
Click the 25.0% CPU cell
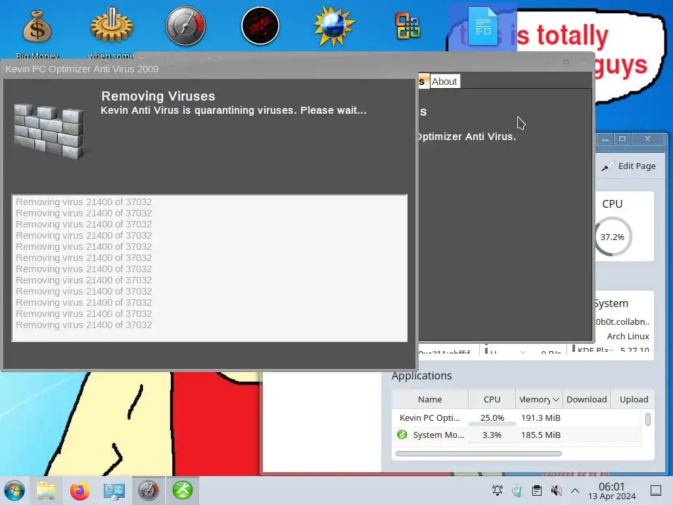click(x=492, y=418)
